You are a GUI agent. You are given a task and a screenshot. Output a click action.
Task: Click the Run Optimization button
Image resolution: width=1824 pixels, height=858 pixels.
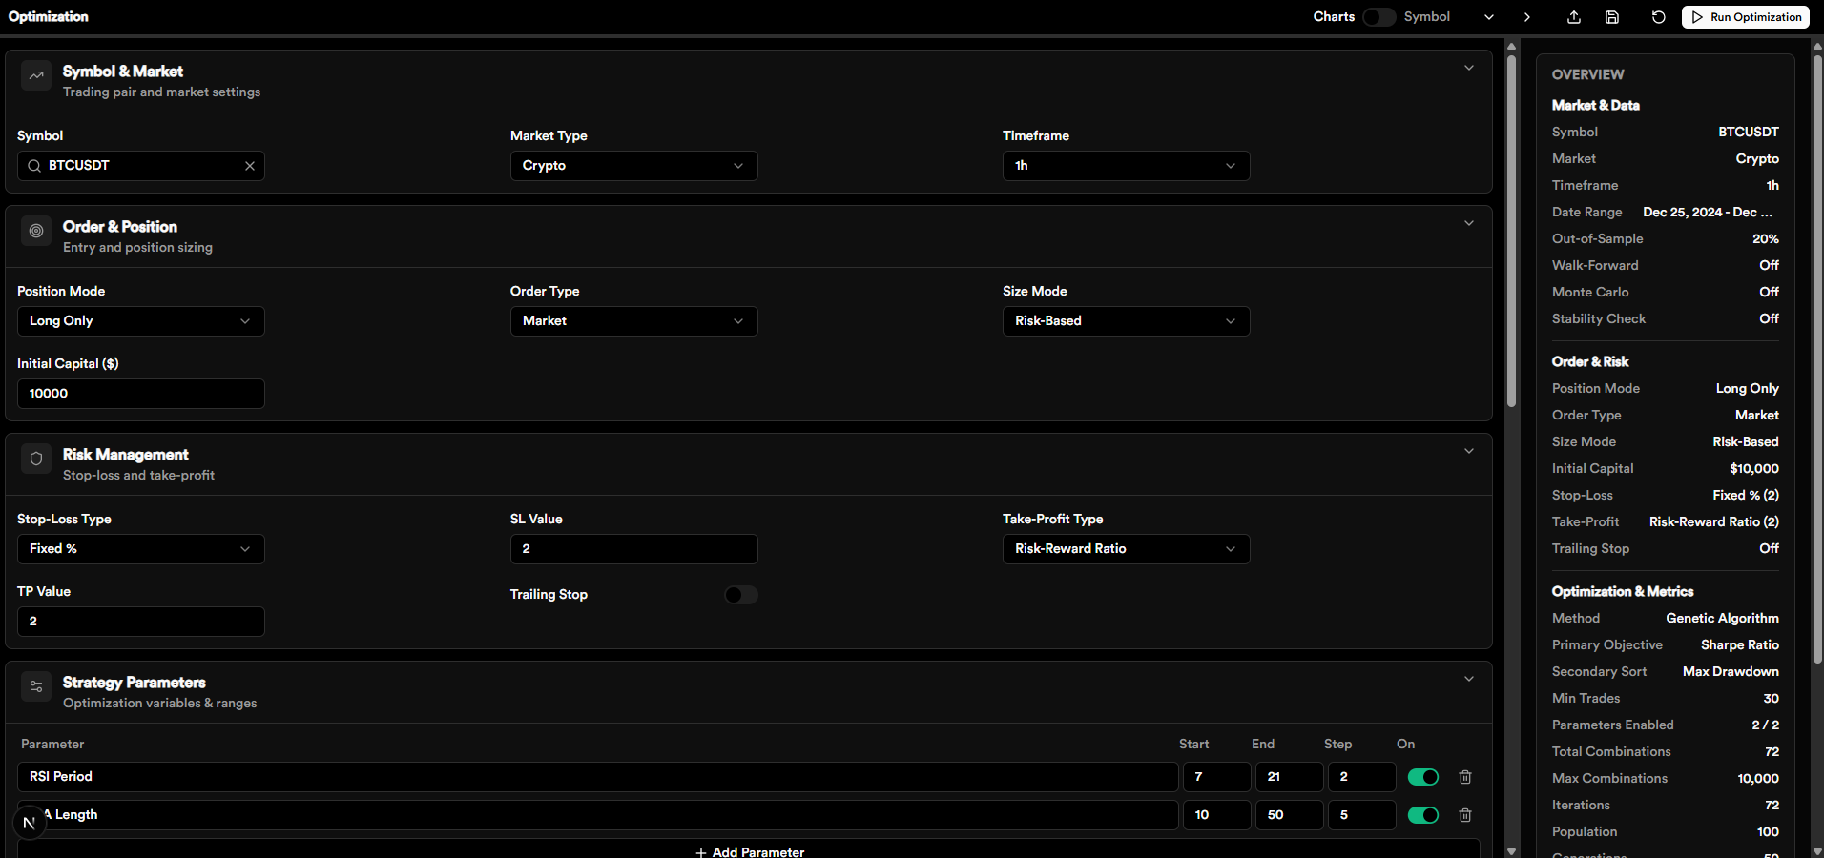click(1745, 17)
